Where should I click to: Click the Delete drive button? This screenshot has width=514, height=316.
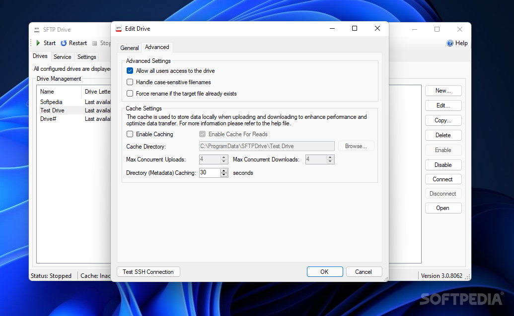coord(443,135)
